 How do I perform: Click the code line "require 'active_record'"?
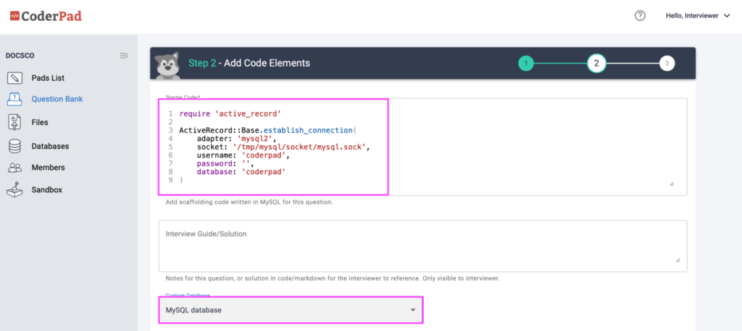point(230,113)
